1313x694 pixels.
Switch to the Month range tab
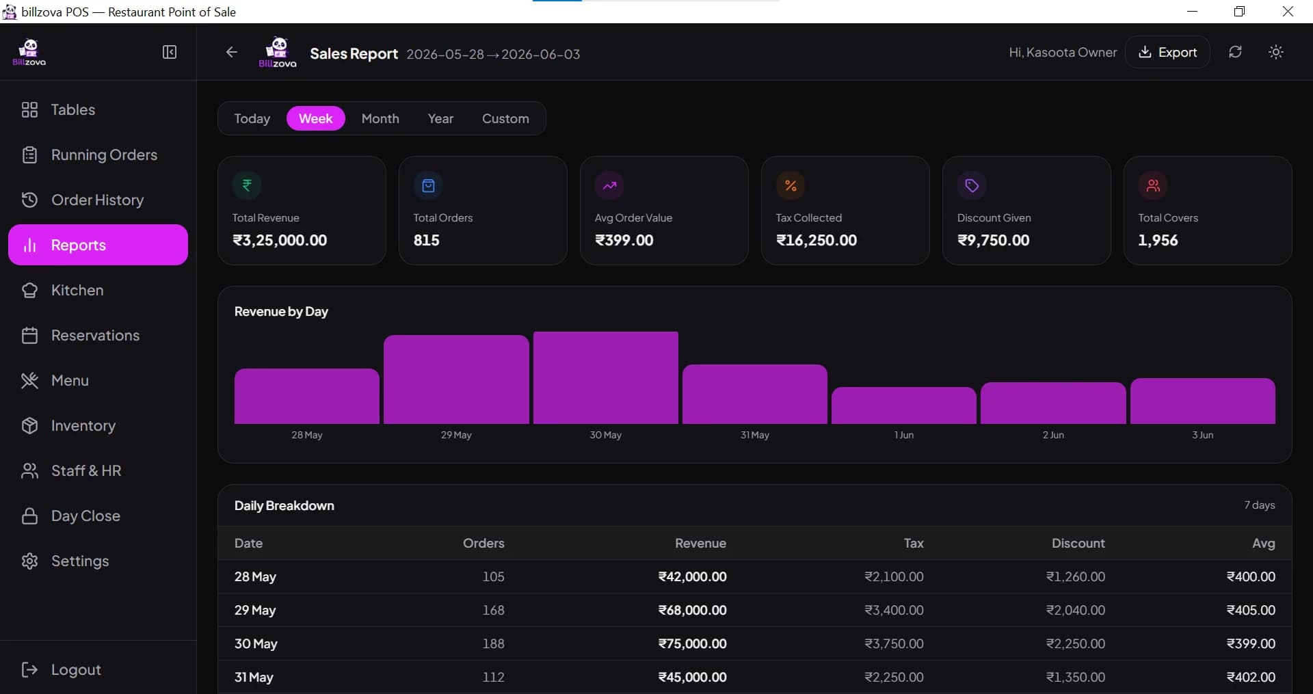(x=380, y=118)
